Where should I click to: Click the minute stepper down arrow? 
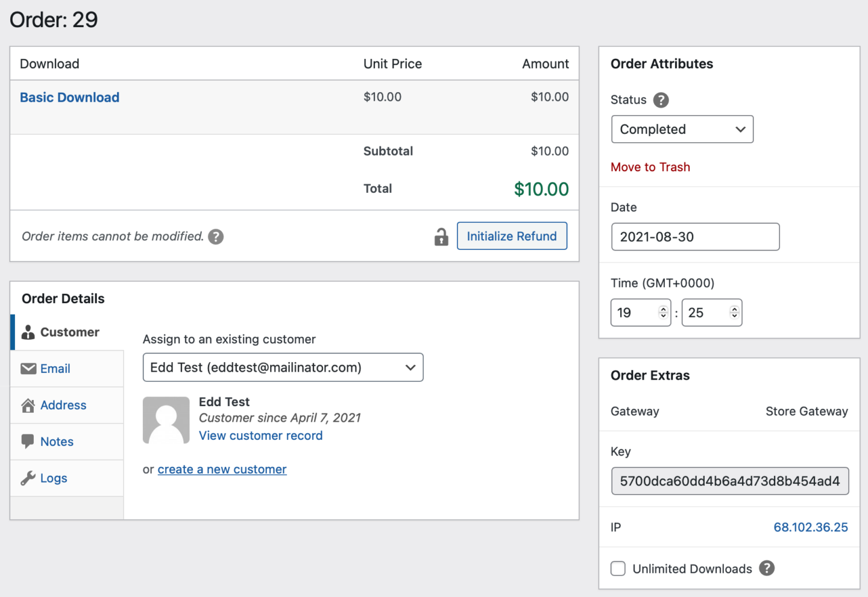point(734,317)
